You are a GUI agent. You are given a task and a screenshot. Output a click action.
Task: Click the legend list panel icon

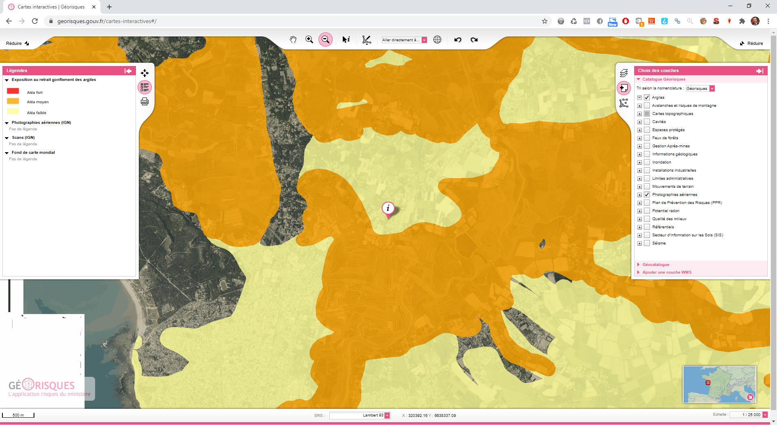pyautogui.click(x=144, y=87)
